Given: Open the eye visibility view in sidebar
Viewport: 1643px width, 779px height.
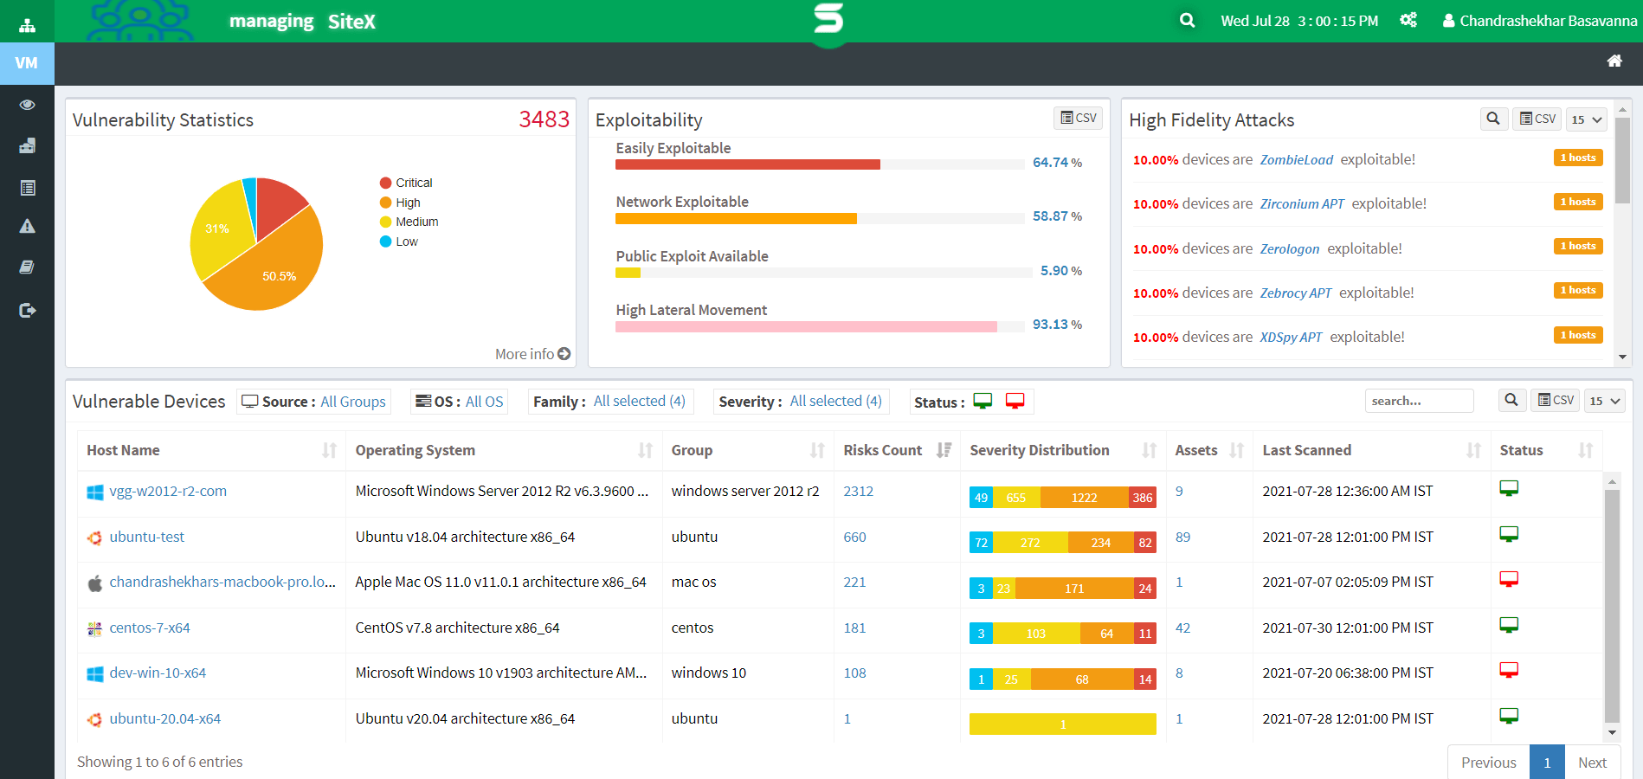Looking at the screenshot, I should point(27,105).
